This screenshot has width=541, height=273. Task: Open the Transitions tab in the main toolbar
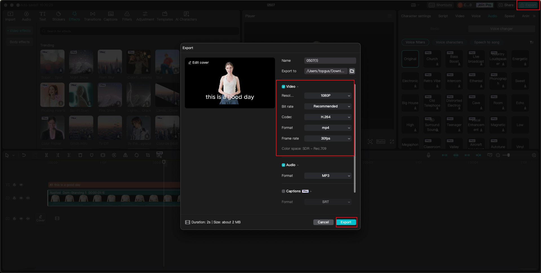click(92, 16)
